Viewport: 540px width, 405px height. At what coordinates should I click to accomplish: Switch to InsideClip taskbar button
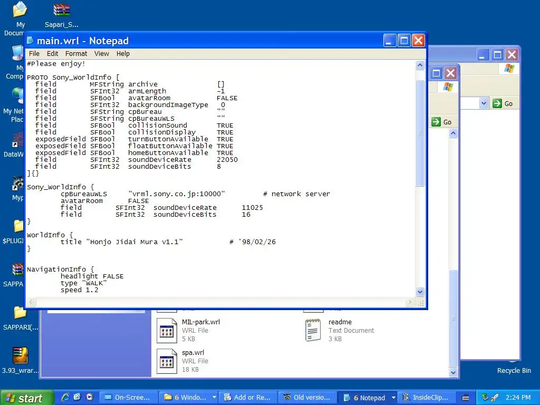[x=427, y=398]
